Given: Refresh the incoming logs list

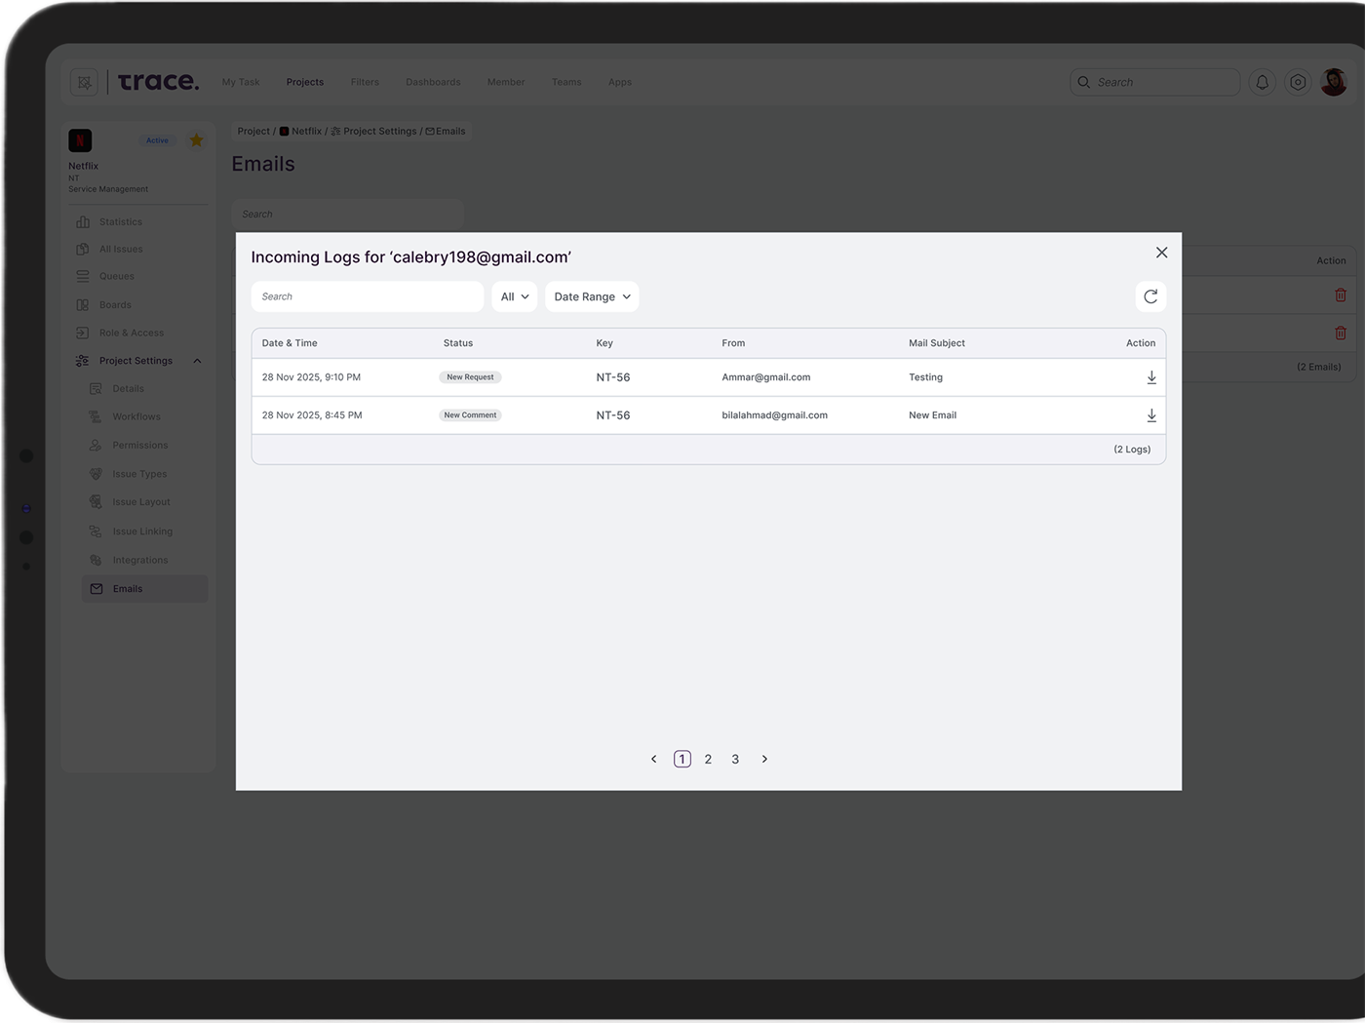Looking at the screenshot, I should (x=1150, y=296).
